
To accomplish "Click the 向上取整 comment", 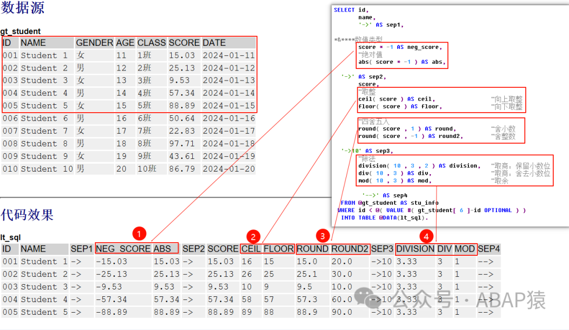I will point(507,99).
